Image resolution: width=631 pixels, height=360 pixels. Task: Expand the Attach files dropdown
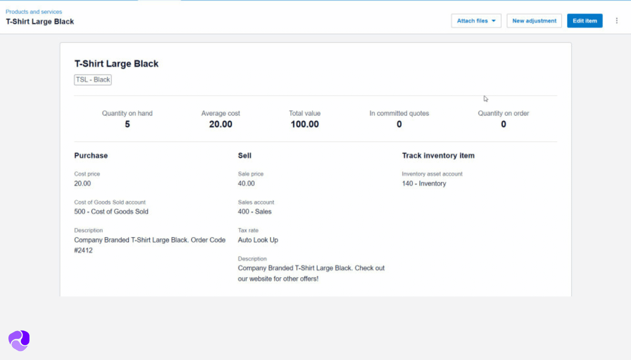pyautogui.click(x=476, y=21)
